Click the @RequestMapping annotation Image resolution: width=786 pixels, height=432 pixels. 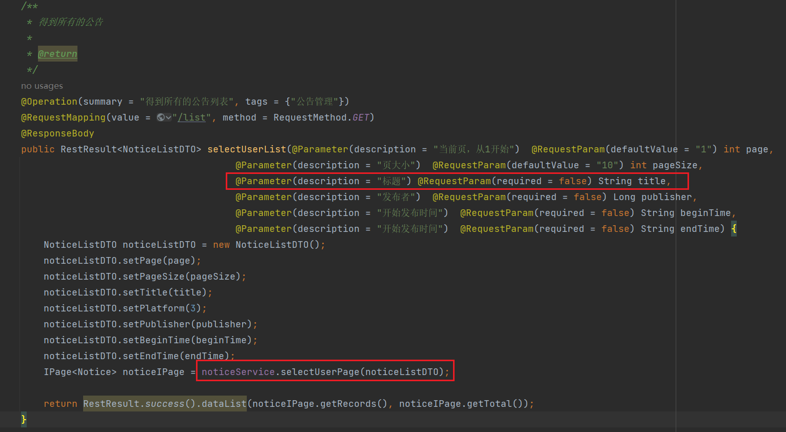(63, 117)
